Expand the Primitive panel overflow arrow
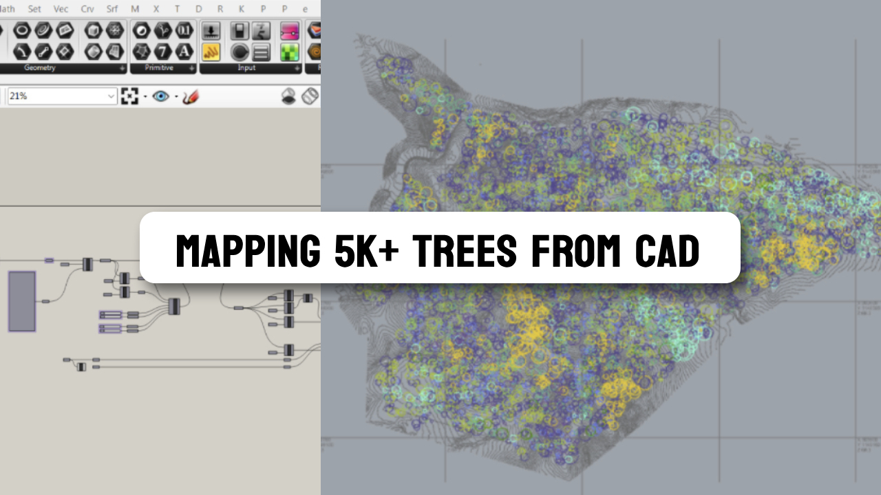The height and width of the screenshot is (495, 881). pos(191,68)
